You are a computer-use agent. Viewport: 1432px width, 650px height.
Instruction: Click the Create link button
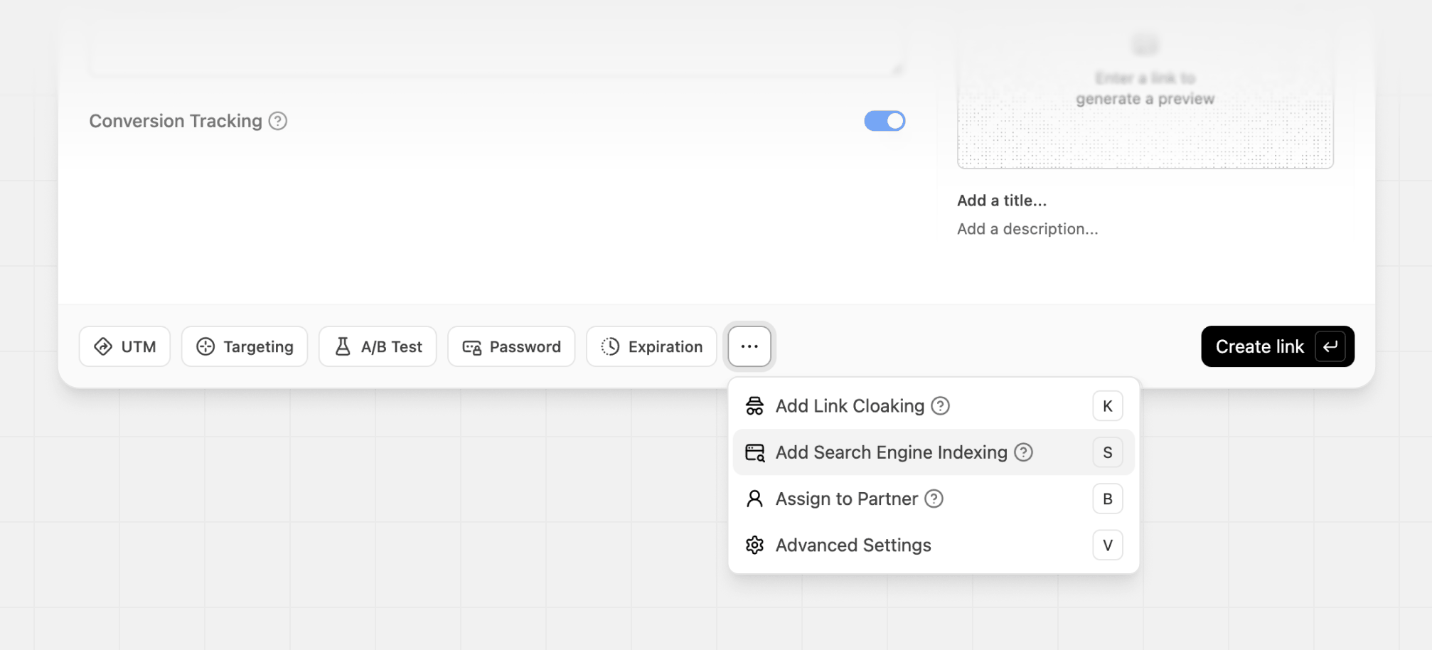pos(1278,346)
